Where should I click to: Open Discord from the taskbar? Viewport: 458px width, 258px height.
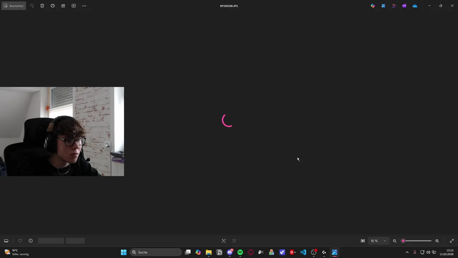230,252
